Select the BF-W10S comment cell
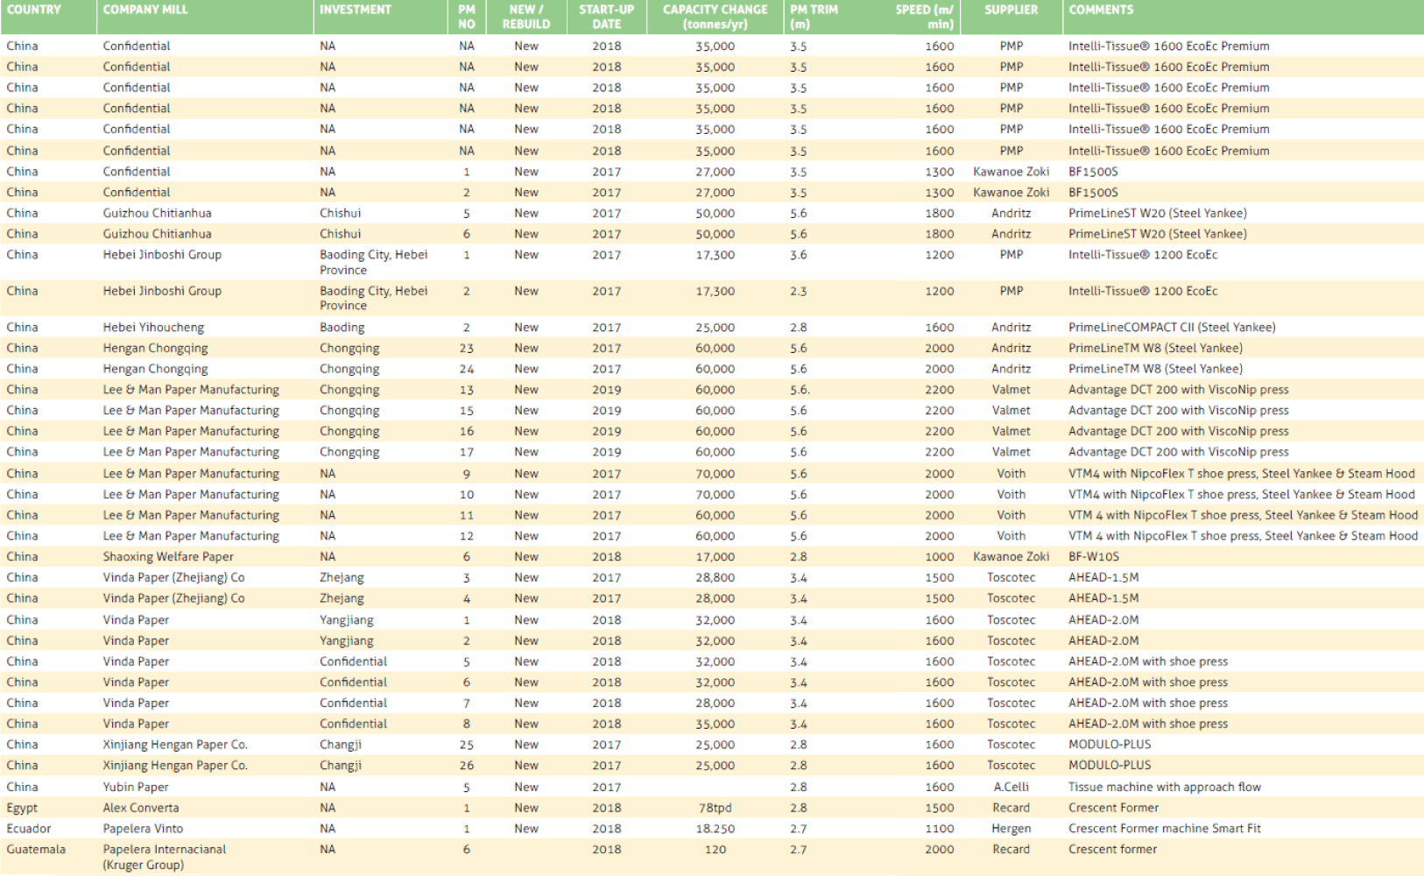 click(x=1093, y=557)
